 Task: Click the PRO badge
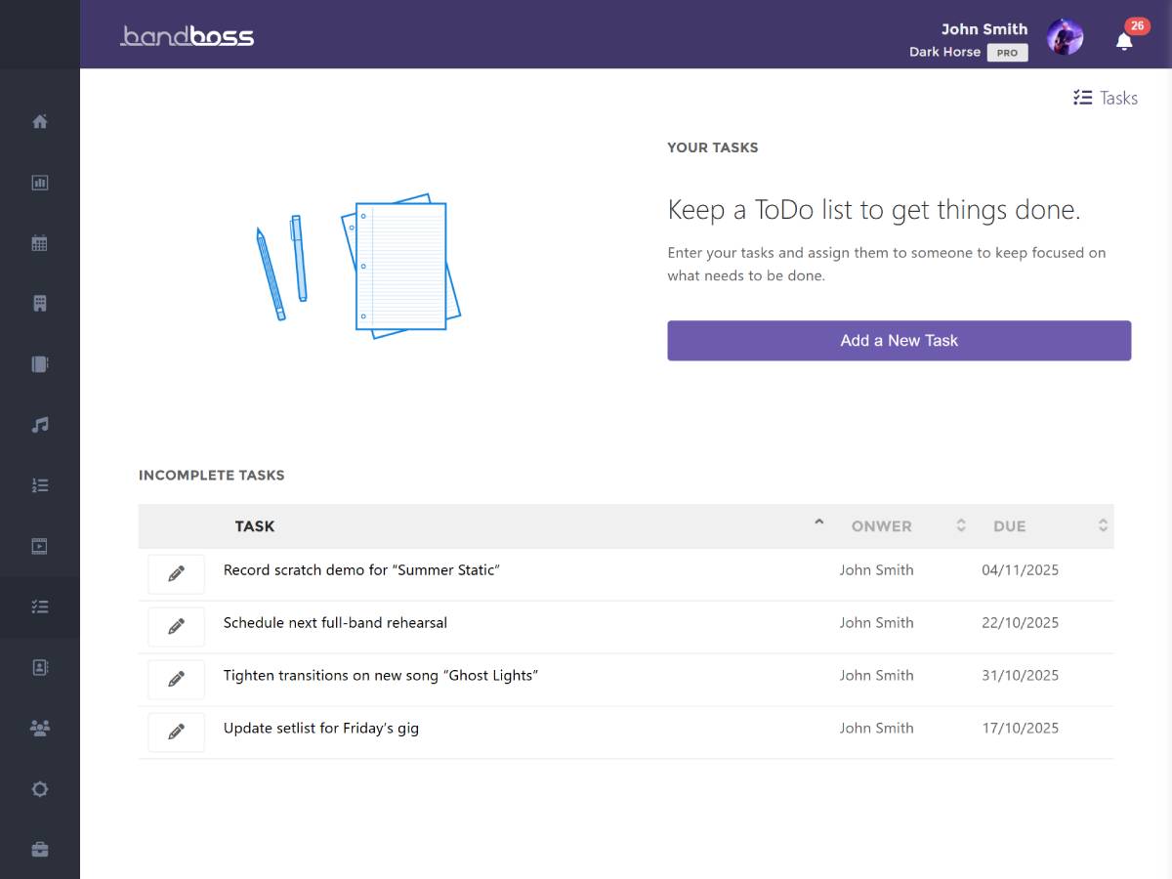(x=1008, y=53)
